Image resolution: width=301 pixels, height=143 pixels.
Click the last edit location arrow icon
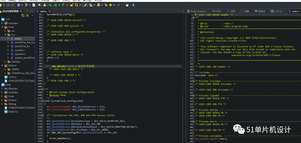click(106, 5)
